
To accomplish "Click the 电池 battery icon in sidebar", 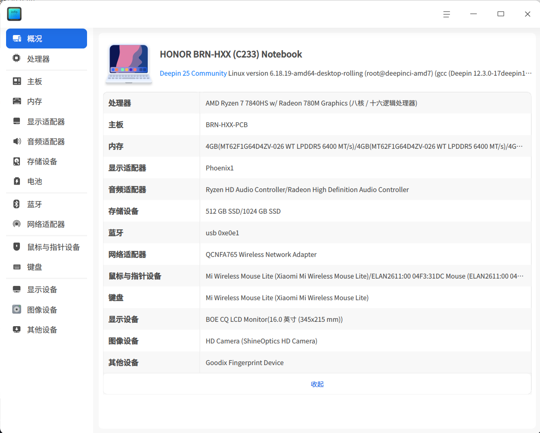I will pos(17,181).
